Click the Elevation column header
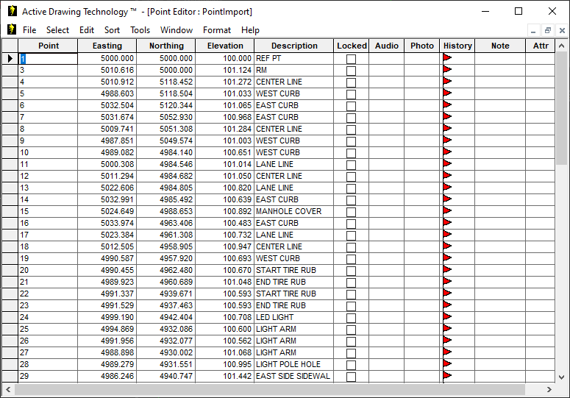Image resolution: width=570 pixels, height=398 pixels. point(225,46)
